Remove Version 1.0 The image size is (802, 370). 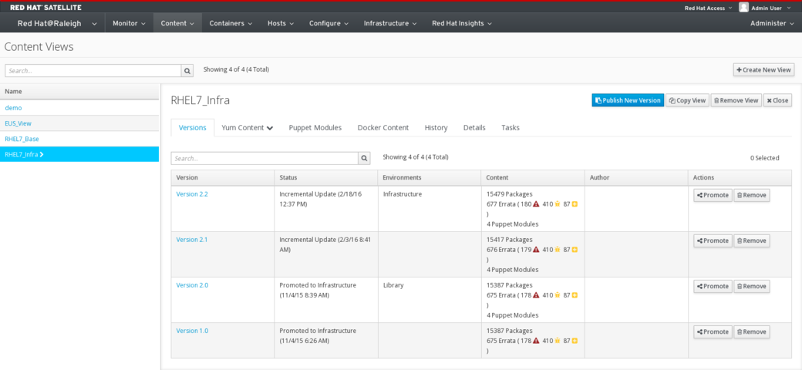[751, 331]
